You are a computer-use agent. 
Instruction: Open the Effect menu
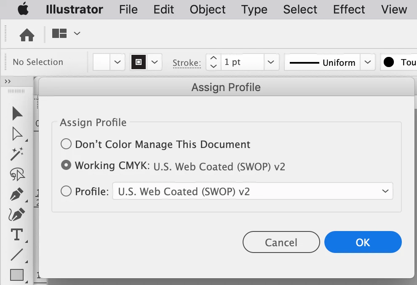click(x=349, y=10)
